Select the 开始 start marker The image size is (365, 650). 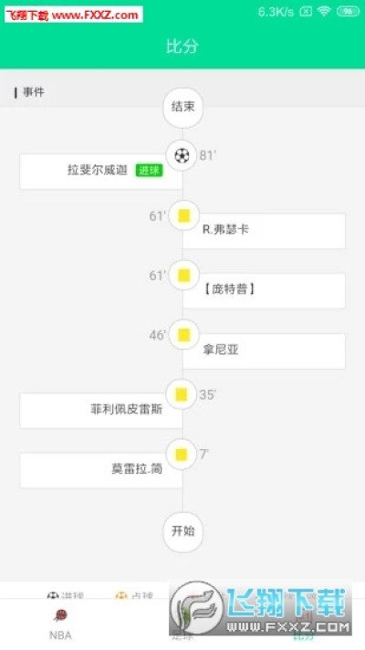tap(182, 532)
